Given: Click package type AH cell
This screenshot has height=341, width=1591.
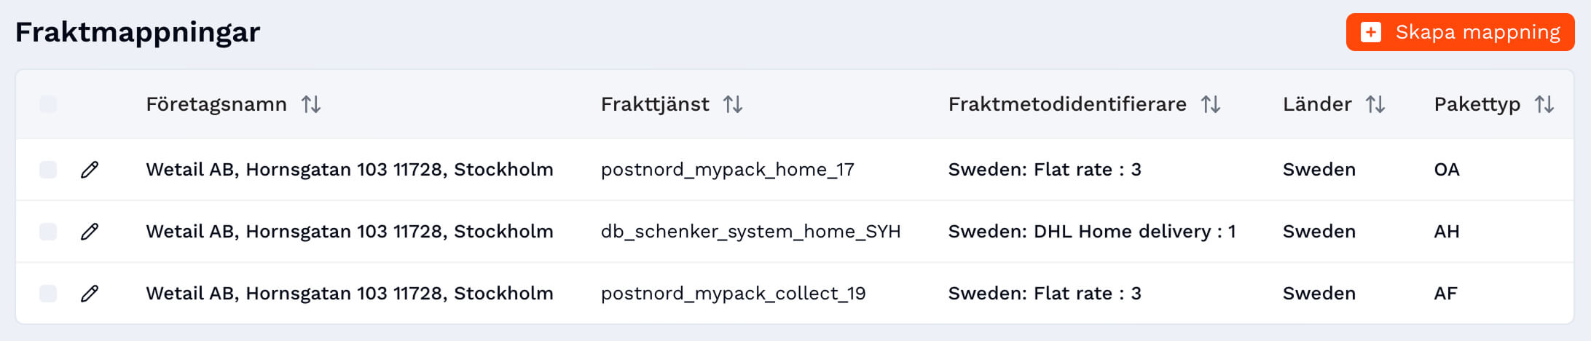Looking at the screenshot, I should click(1446, 232).
